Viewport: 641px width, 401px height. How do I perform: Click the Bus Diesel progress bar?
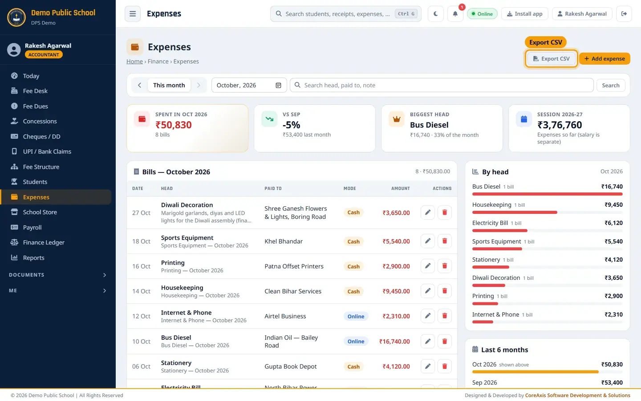pyautogui.click(x=548, y=194)
